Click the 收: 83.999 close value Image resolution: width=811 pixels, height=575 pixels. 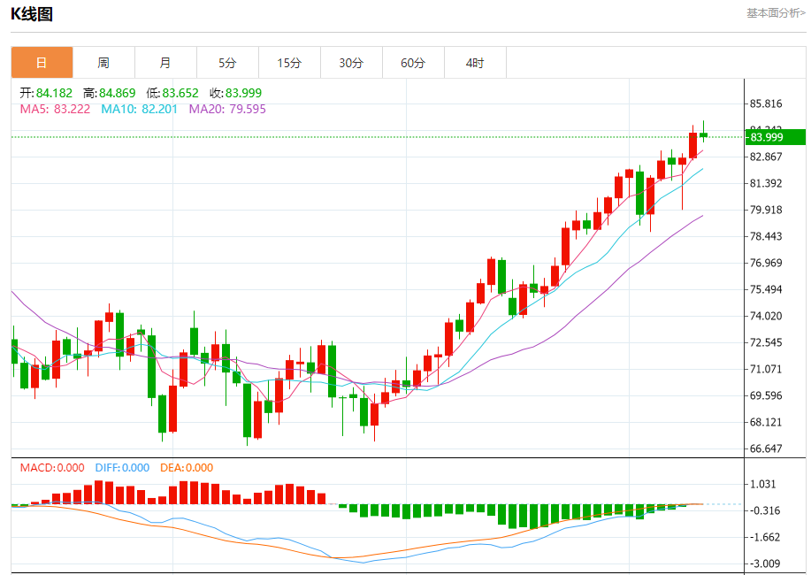click(236, 93)
